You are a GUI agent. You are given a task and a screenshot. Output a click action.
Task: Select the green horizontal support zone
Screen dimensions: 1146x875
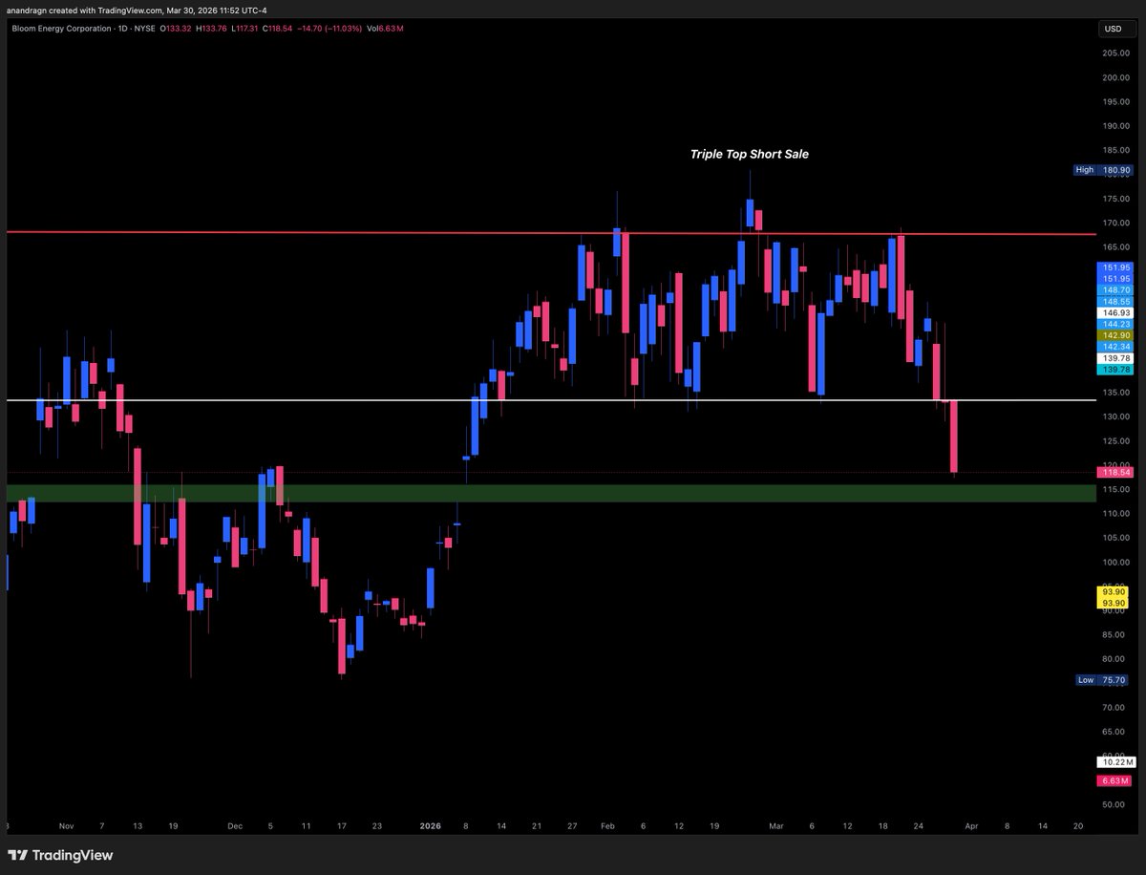coord(551,493)
